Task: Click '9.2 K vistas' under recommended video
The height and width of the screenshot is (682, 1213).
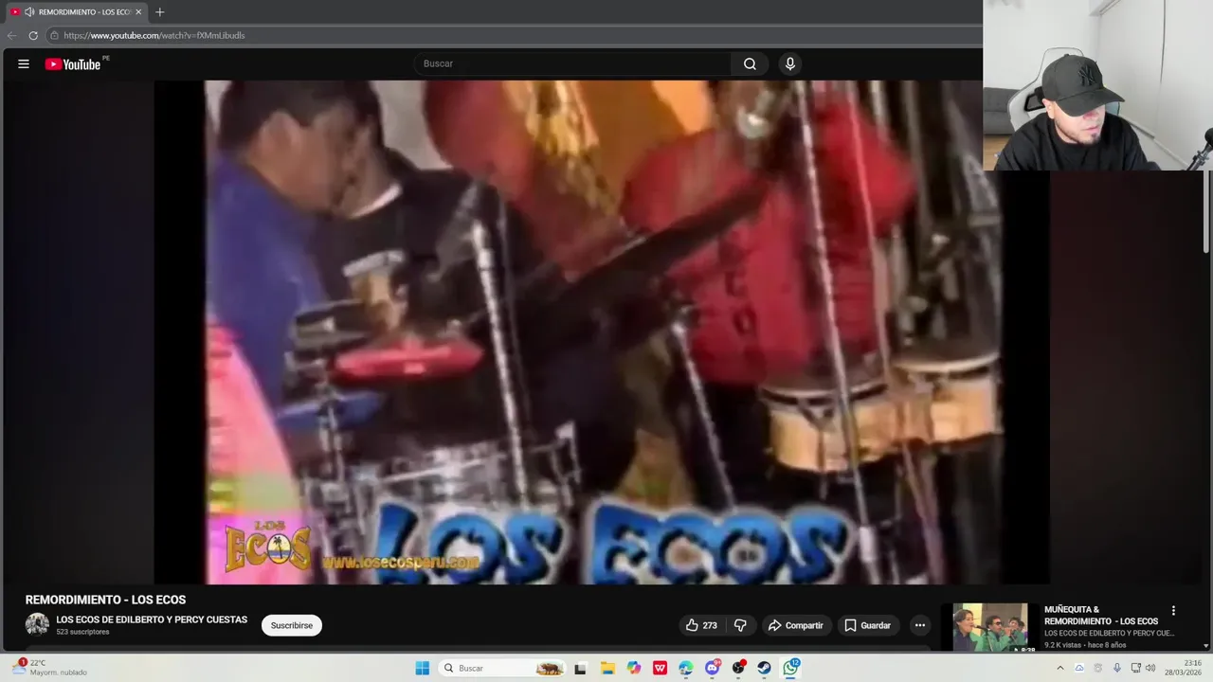Action: [1064, 645]
